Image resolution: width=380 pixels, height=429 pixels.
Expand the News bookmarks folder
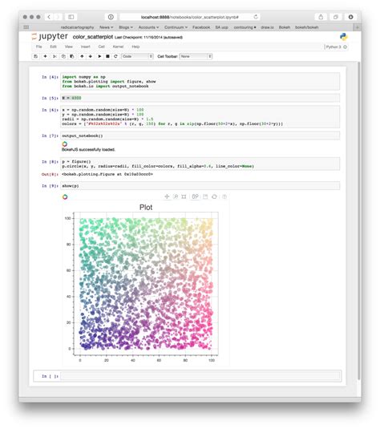[x=106, y=27]
